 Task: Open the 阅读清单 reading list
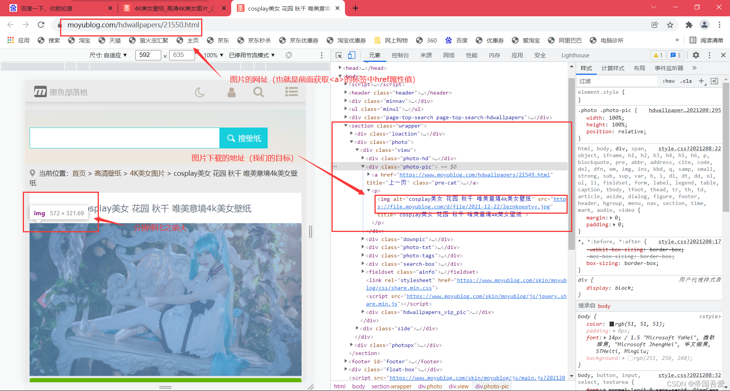pyautogui.click(x=707, y=40)
